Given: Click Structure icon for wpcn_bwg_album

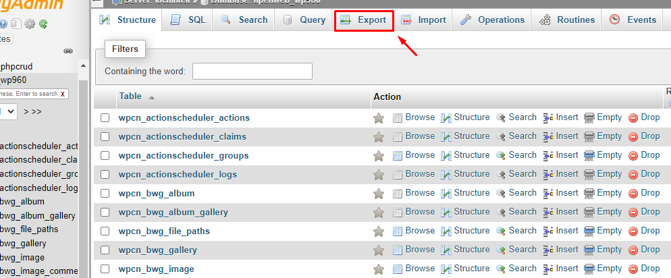Looking at the screenshot, I should tap(446, 193).
